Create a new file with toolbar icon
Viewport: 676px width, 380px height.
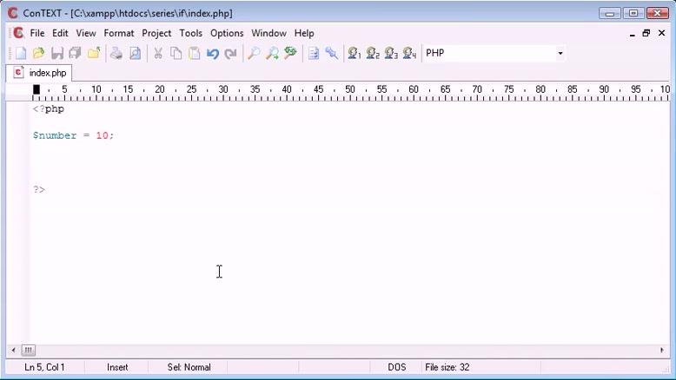[x=21, y=54]
